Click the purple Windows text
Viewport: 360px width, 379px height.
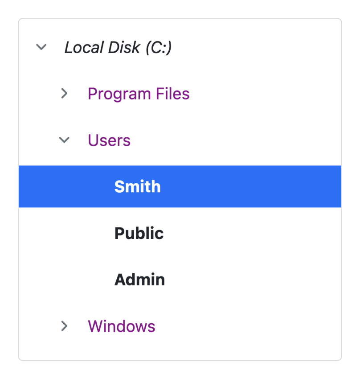coord(122,326)
